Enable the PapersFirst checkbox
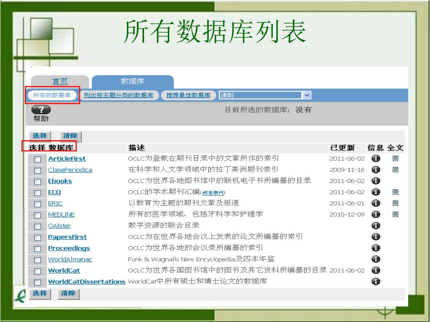The image size is (430, 322). point(37,238)
